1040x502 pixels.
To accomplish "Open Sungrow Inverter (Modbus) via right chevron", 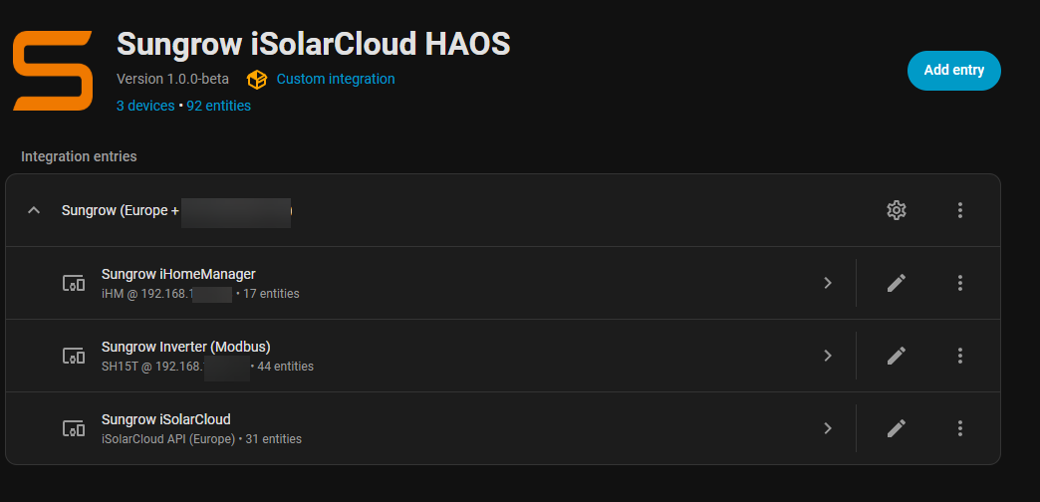I will pyautogui.click(x=827, y=357).
